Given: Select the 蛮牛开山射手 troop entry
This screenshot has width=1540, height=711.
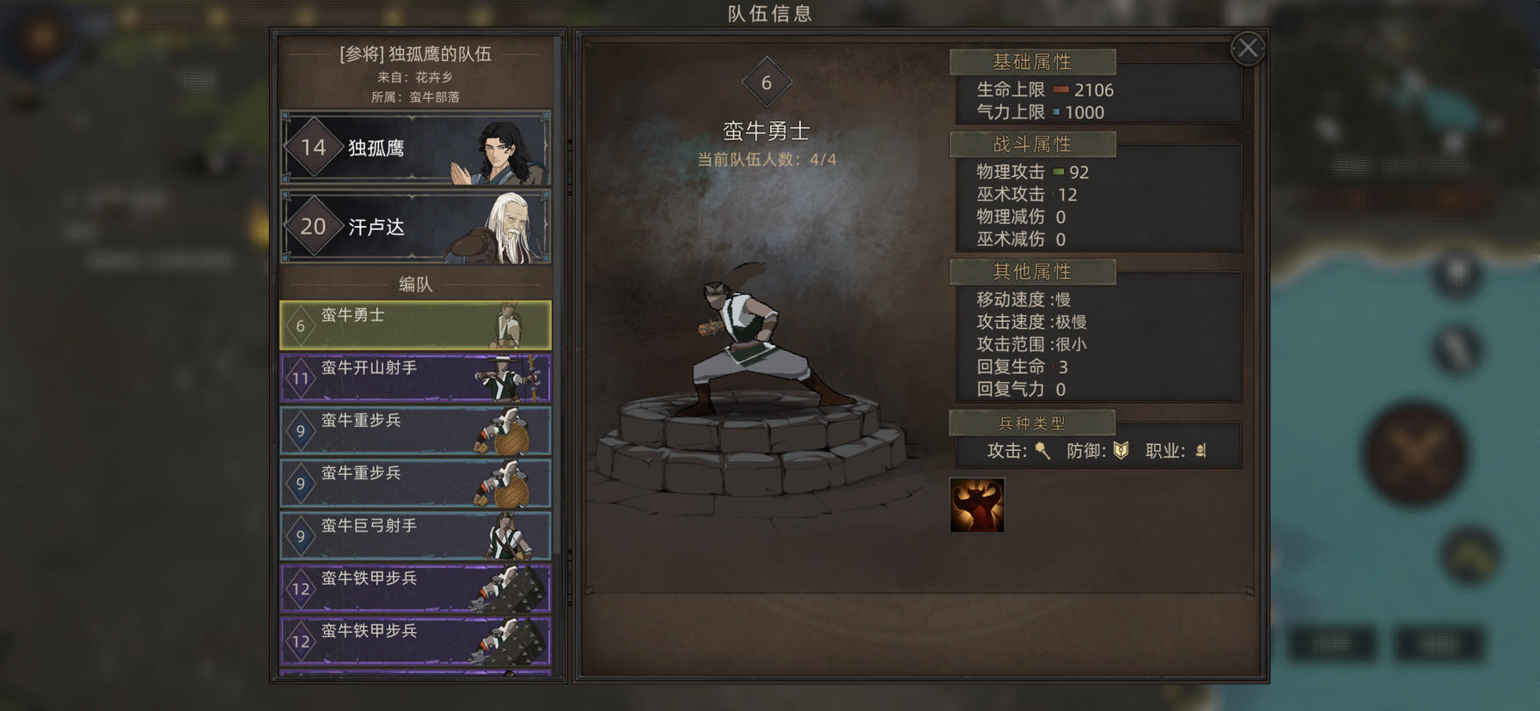Looking at the screenshot, I should coord(416,378).
